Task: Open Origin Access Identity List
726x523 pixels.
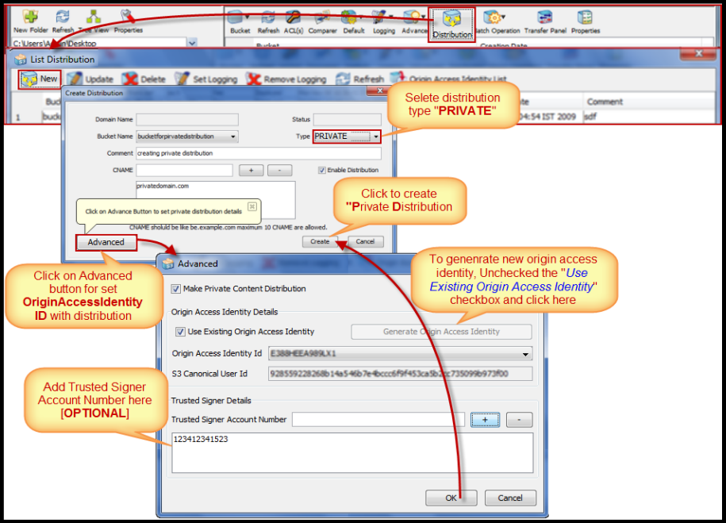Action: (448, 79)
